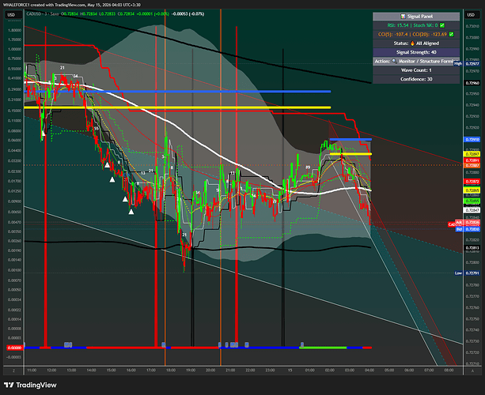Screen dimensions: 485x395
Task: Click the white triangle marker near 12:00
Action: pos(44,134)
